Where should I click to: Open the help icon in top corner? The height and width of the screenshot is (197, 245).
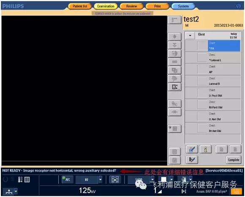click(238, 6)
